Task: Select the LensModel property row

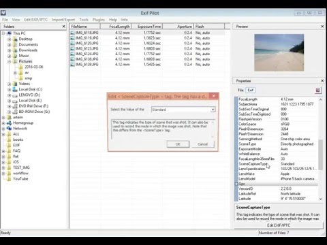Action: (277, 179)
